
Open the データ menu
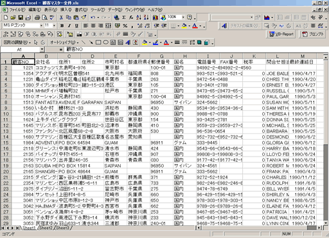[115, 10]
